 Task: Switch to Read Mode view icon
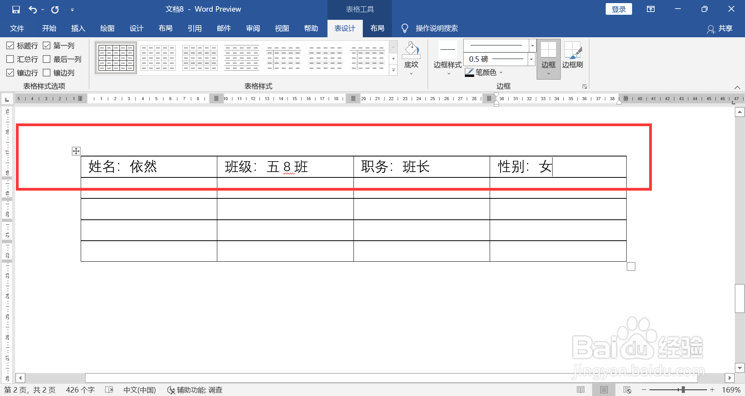[x=580, y=390]
